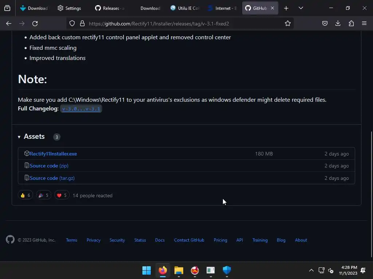Download Rectify11Installer.exe

[53, 154]
